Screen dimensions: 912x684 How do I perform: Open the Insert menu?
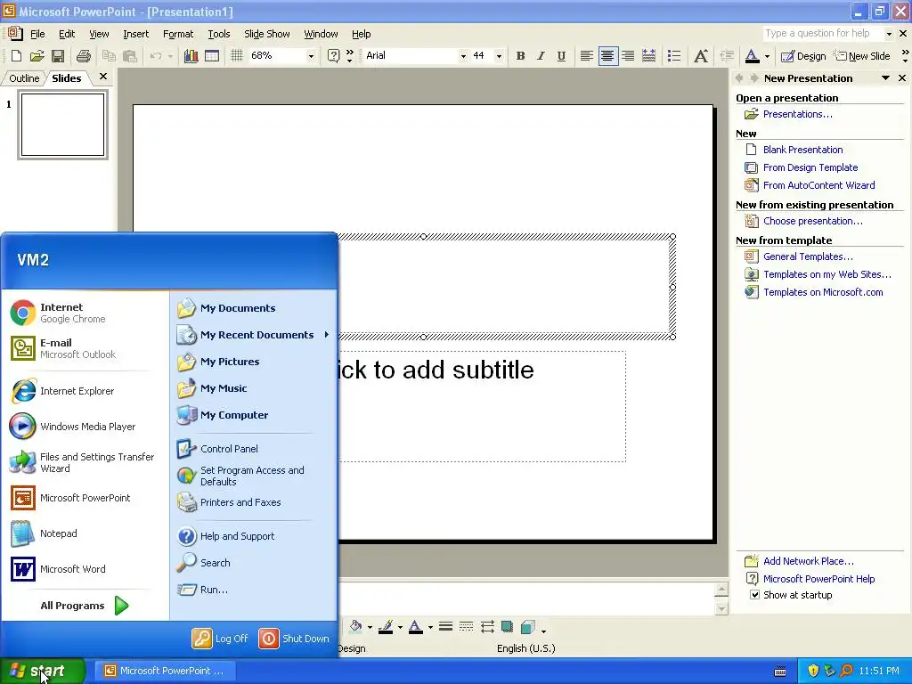click(135, 34)
